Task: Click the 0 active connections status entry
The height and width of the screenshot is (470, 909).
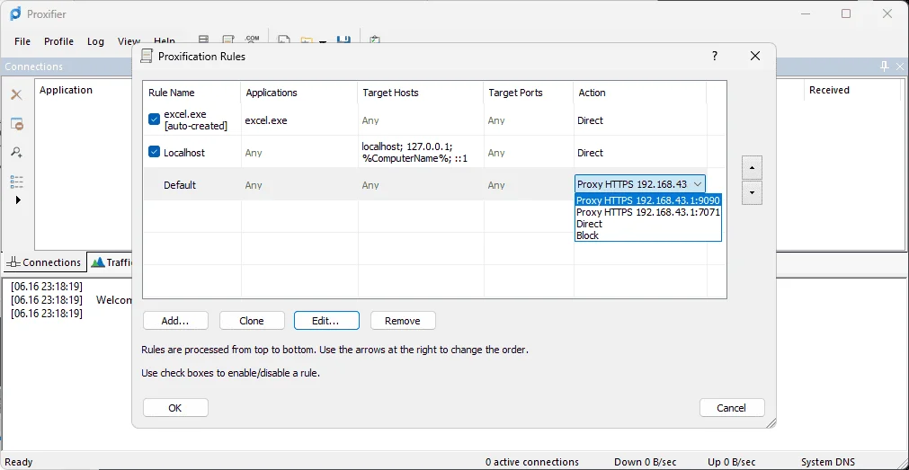Action: coord(532,462)
